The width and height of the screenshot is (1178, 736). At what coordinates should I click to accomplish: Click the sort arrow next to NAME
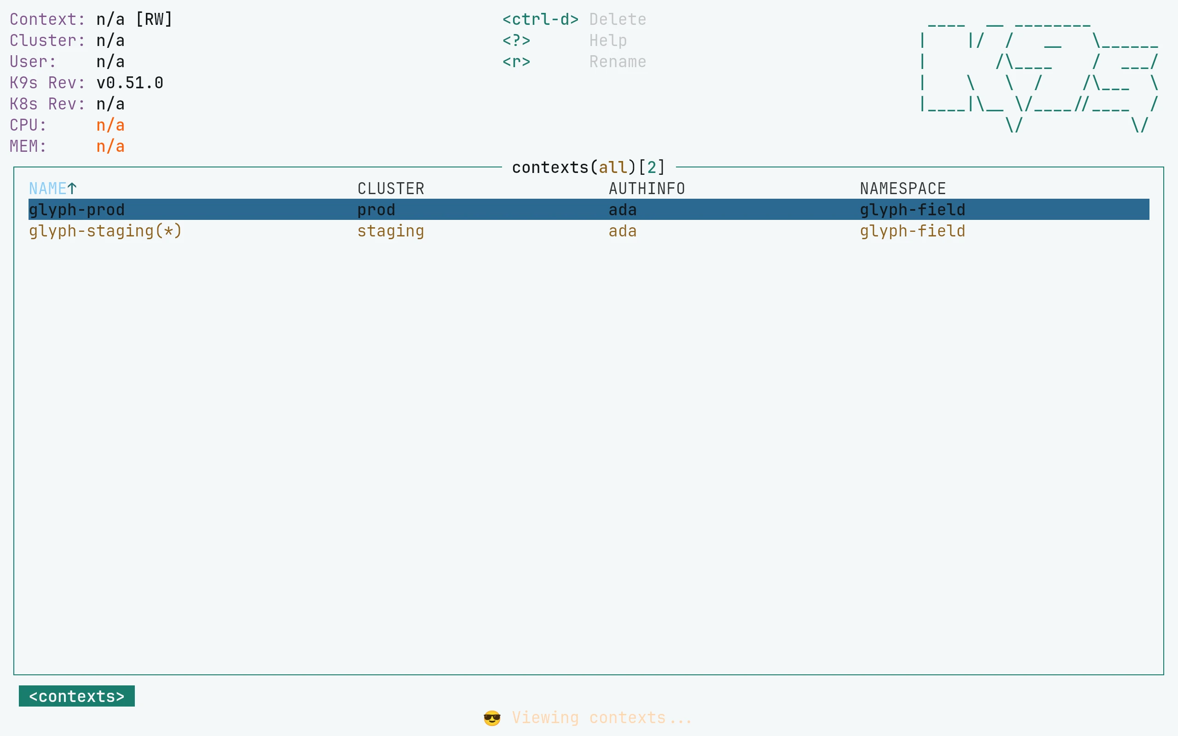[x=72, y=189]
